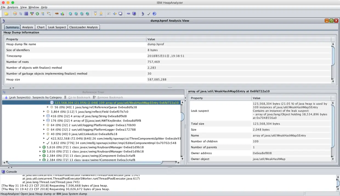
Task: Expand the ThreeComponentsSplitter node
Action: click(x=44, y=138)
